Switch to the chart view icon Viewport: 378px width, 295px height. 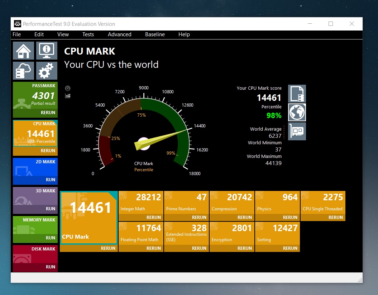pyautogui.click(x=68, y=95)
